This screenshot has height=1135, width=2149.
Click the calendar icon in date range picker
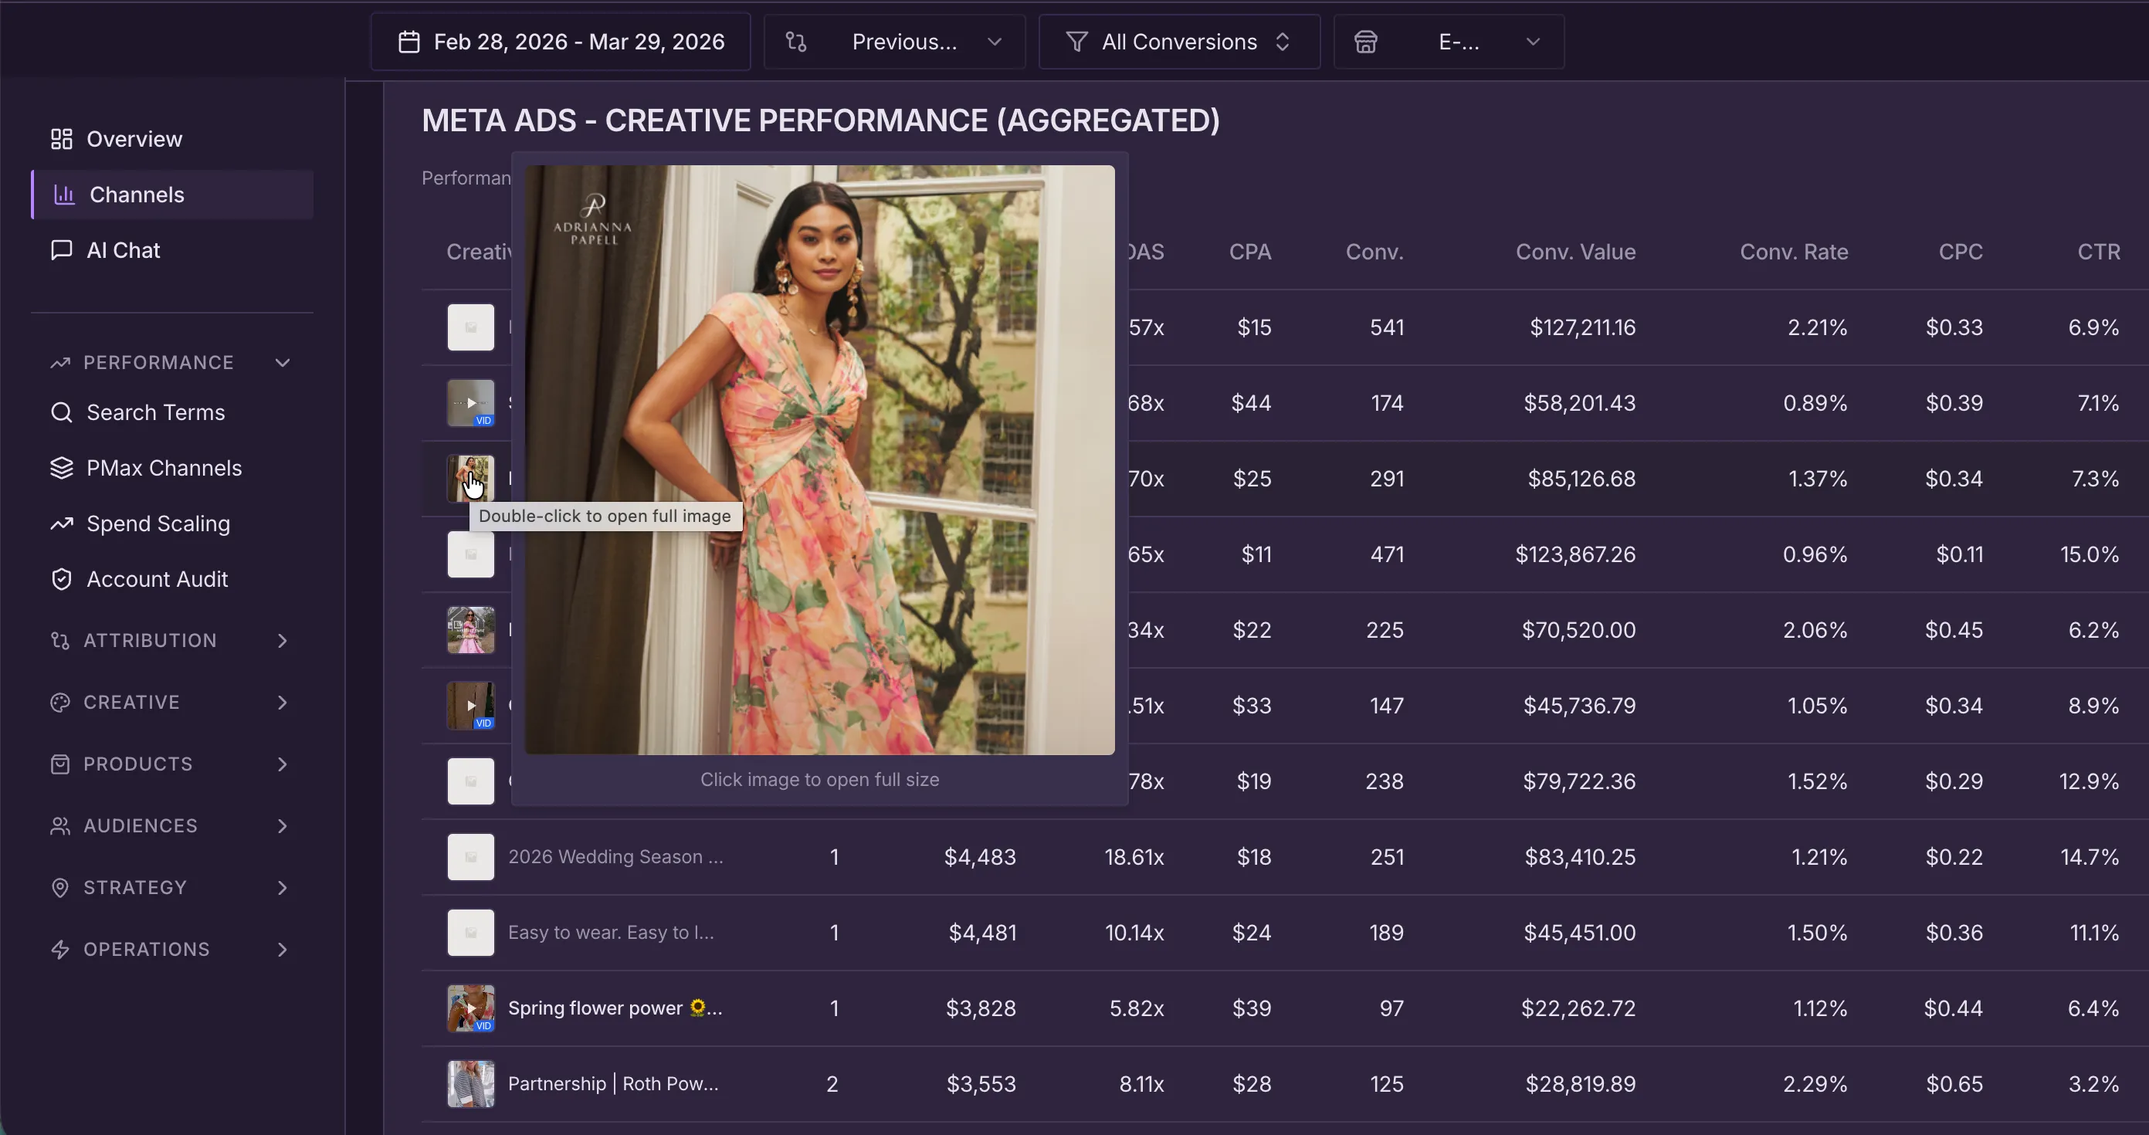(x=408, y=42)
